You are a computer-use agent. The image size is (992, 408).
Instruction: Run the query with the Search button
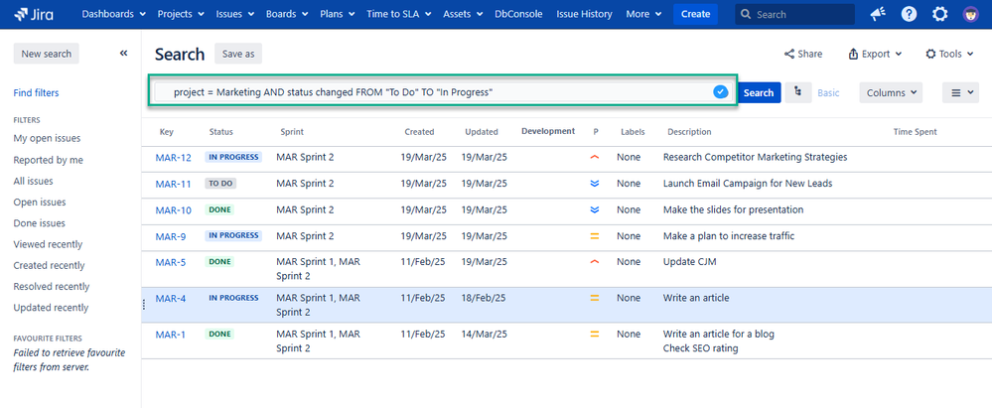(x=759, y=92)
